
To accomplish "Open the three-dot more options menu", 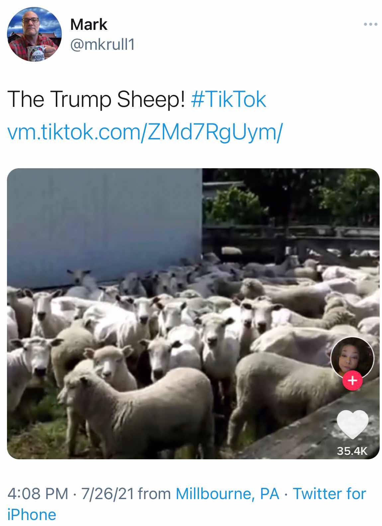I will [370, 24].
